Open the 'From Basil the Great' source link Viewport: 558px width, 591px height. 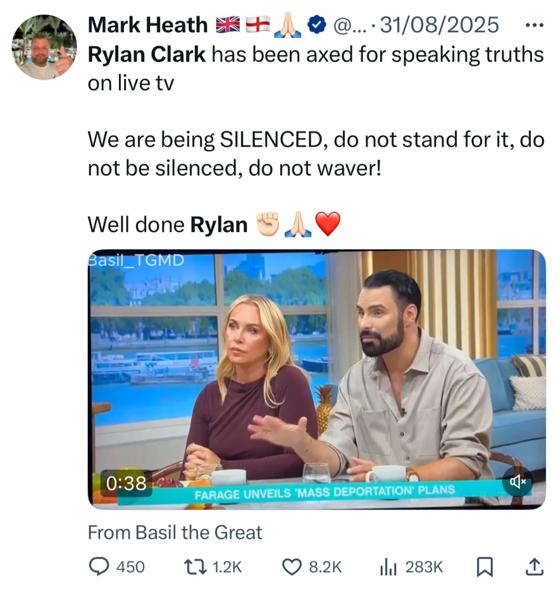pyautogui.click(x=174, y=532)
